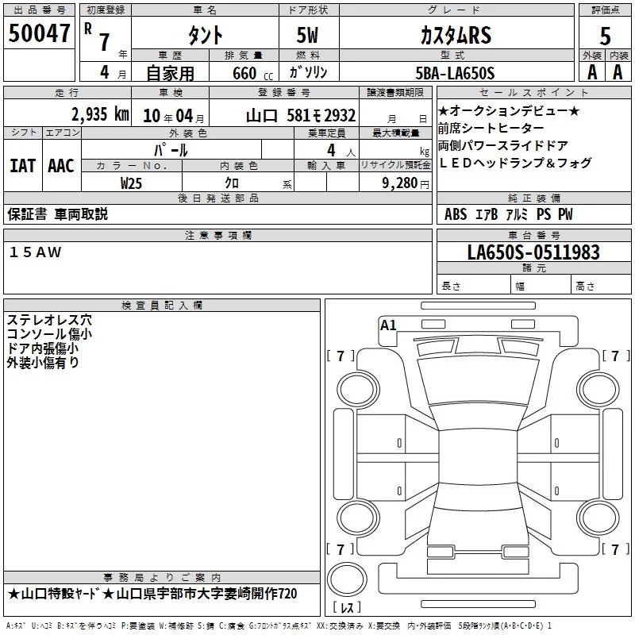The width and height of the screenshot is (635, 635).
Task: Click the air conditioner value AAC
Action: (61, 166)
